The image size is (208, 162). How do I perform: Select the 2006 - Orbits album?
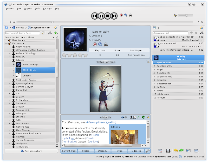(35, 70)
